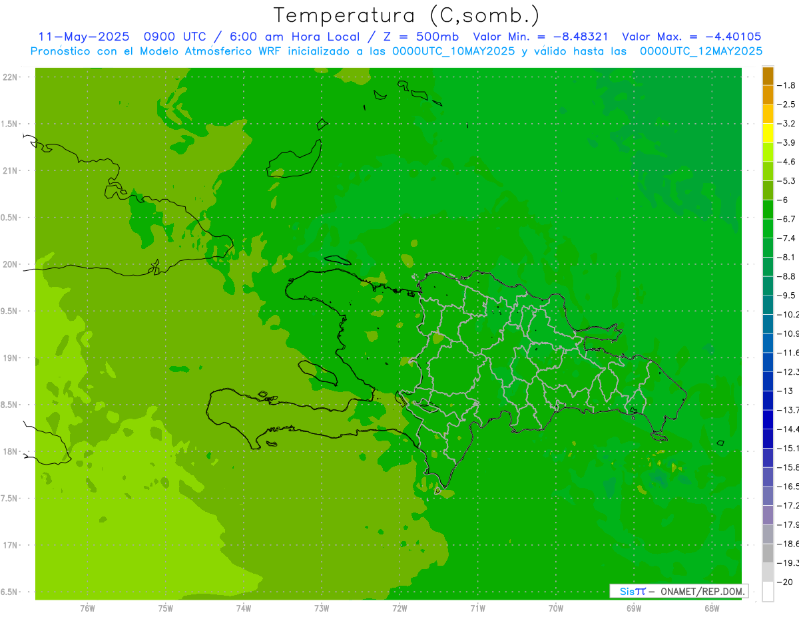
Task: Click the '-4.6' color scale label
Action: coord(788,162)
